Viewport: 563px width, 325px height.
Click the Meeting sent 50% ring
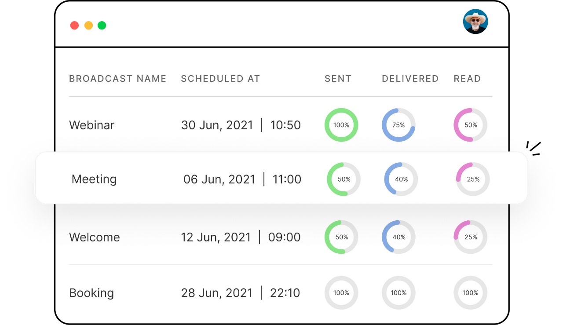coord(344,179)
